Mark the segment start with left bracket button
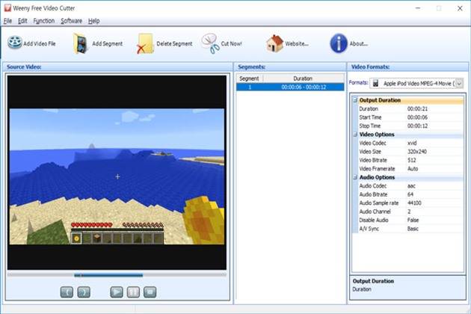Viewport: 471px width, 314px height. pyautogui.click(x=67, y=292)
